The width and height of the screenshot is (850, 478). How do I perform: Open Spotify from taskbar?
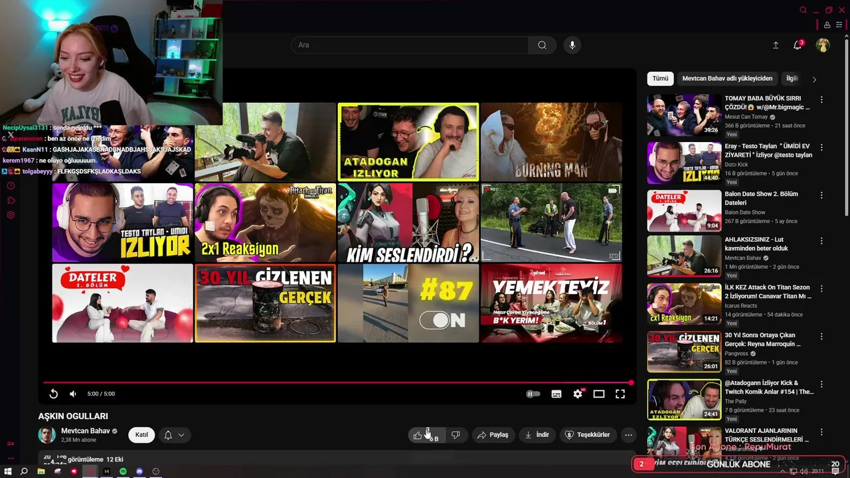click(x=123, y=471)
